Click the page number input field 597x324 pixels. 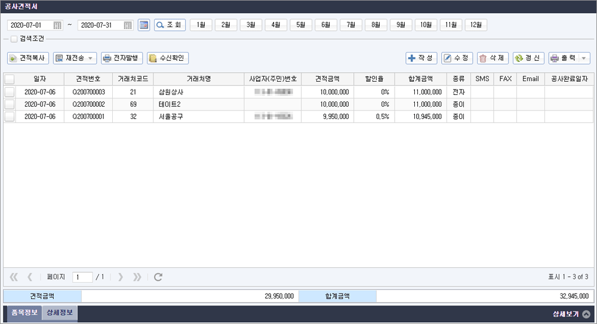(x=82, y=277)
